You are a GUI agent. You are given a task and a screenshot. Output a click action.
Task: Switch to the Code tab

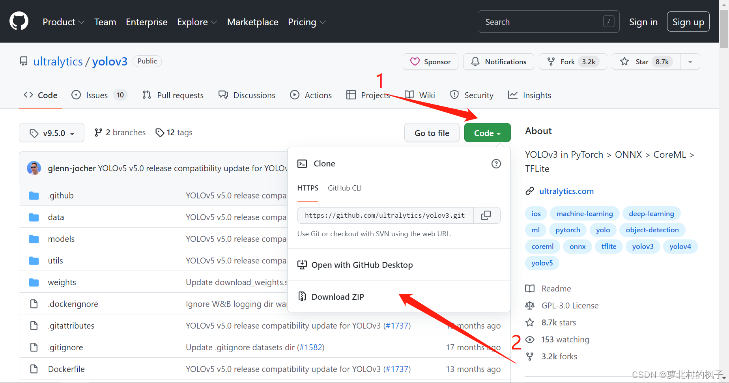[41, 95]
